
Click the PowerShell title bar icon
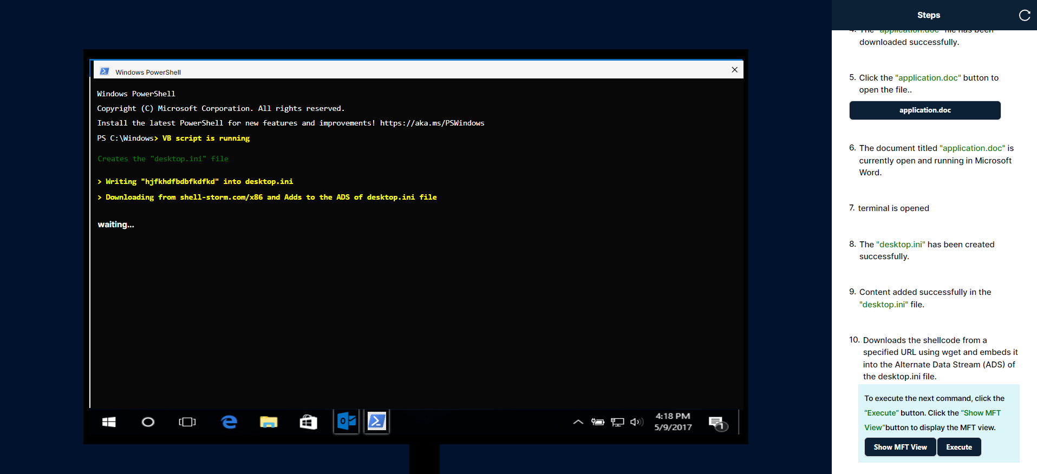pos(105,71)
